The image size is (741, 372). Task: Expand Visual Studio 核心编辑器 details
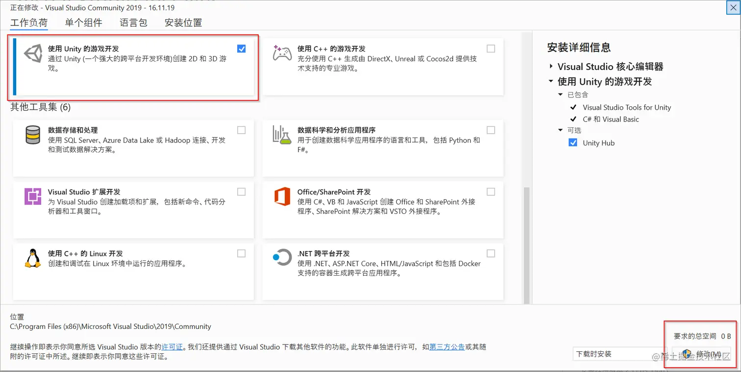551,67
